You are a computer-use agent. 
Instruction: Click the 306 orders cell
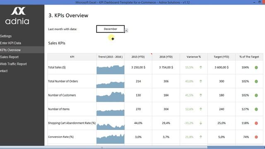coord(166,81)
